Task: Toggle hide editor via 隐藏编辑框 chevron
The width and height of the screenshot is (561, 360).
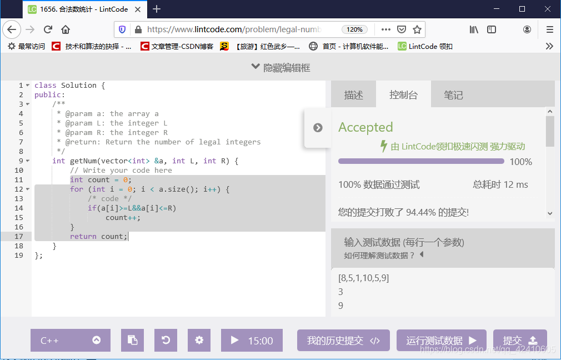Action: [x=256, y=67]
